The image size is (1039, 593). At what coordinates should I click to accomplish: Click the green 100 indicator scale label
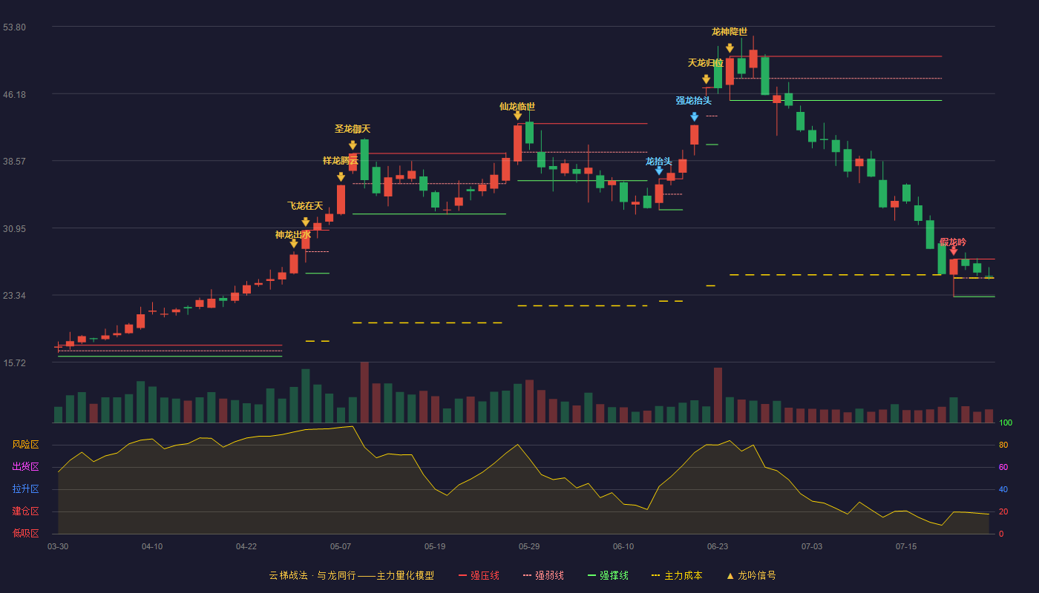coord(1006,423)
